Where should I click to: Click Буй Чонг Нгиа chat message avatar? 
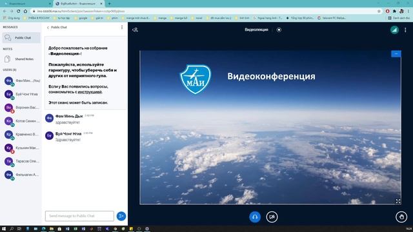click(49, 135)
